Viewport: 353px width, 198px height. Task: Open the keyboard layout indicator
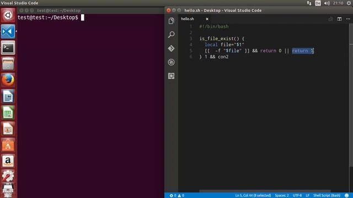coord(318,3)
